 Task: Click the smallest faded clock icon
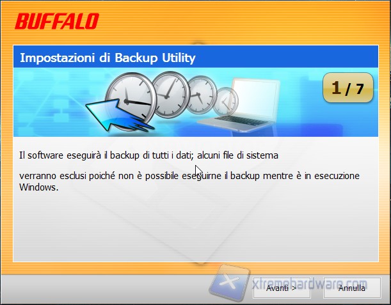[226, 102]
